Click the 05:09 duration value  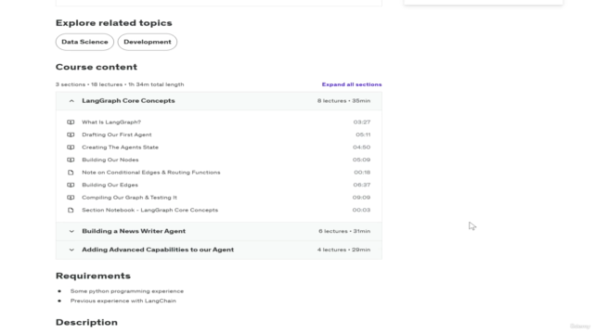click(x=361, y=160)
